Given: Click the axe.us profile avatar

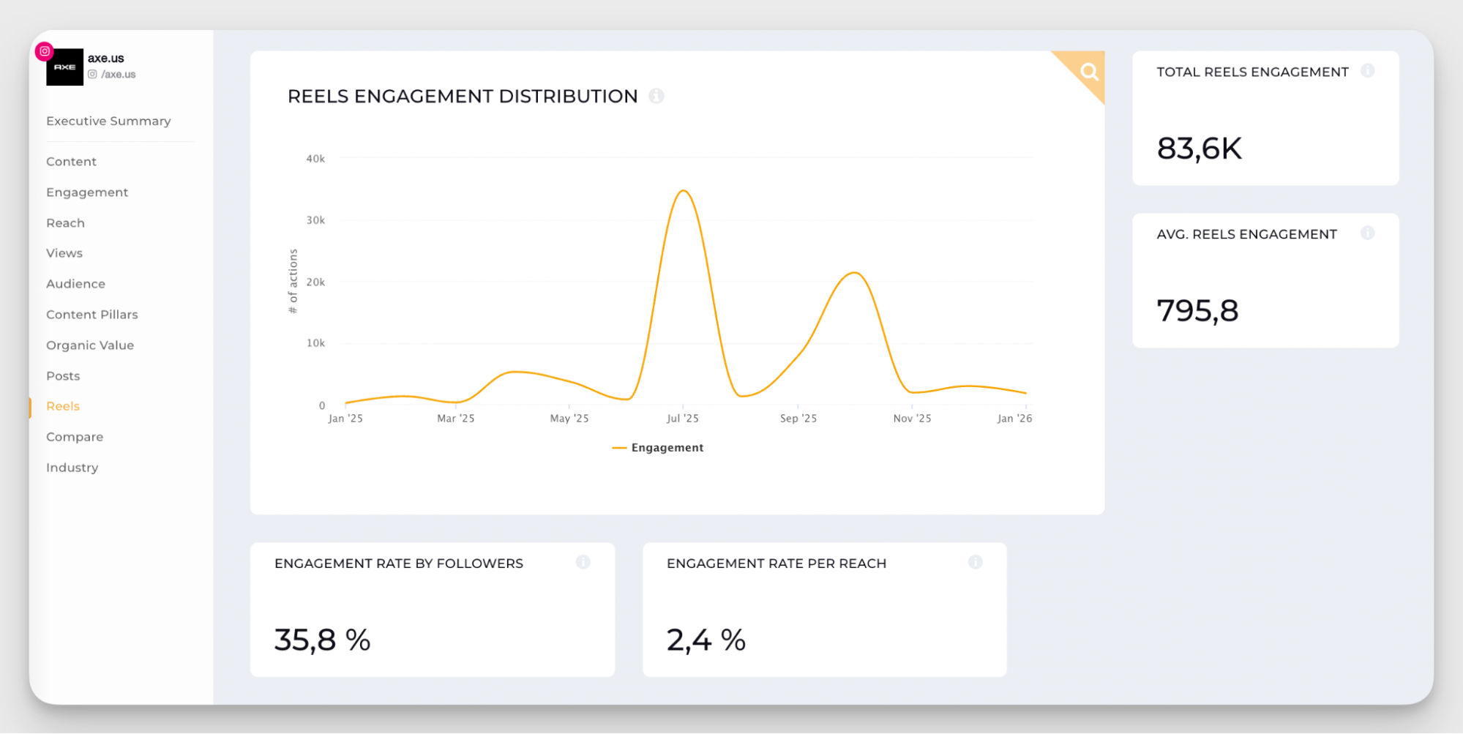Looking at the screenshot, I should tap(65, 67).
